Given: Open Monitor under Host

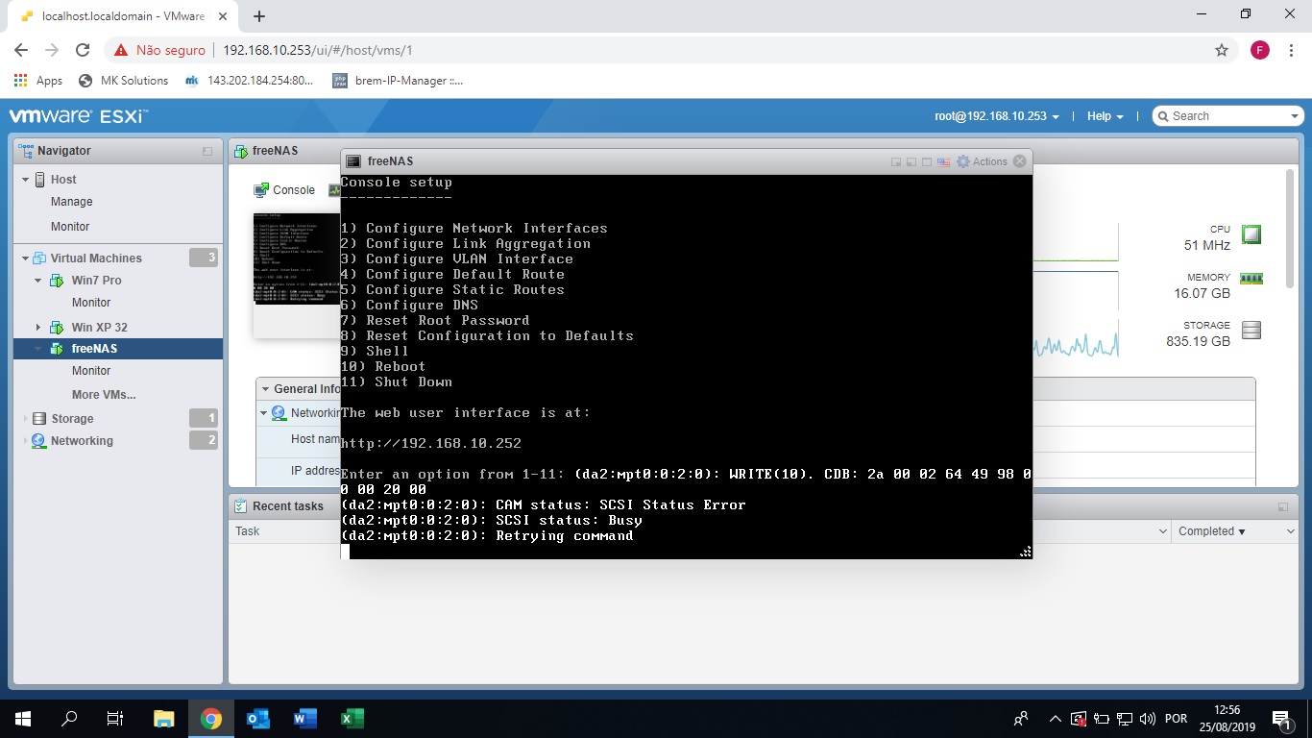Looking at the screenshot, I should [70, 227].
